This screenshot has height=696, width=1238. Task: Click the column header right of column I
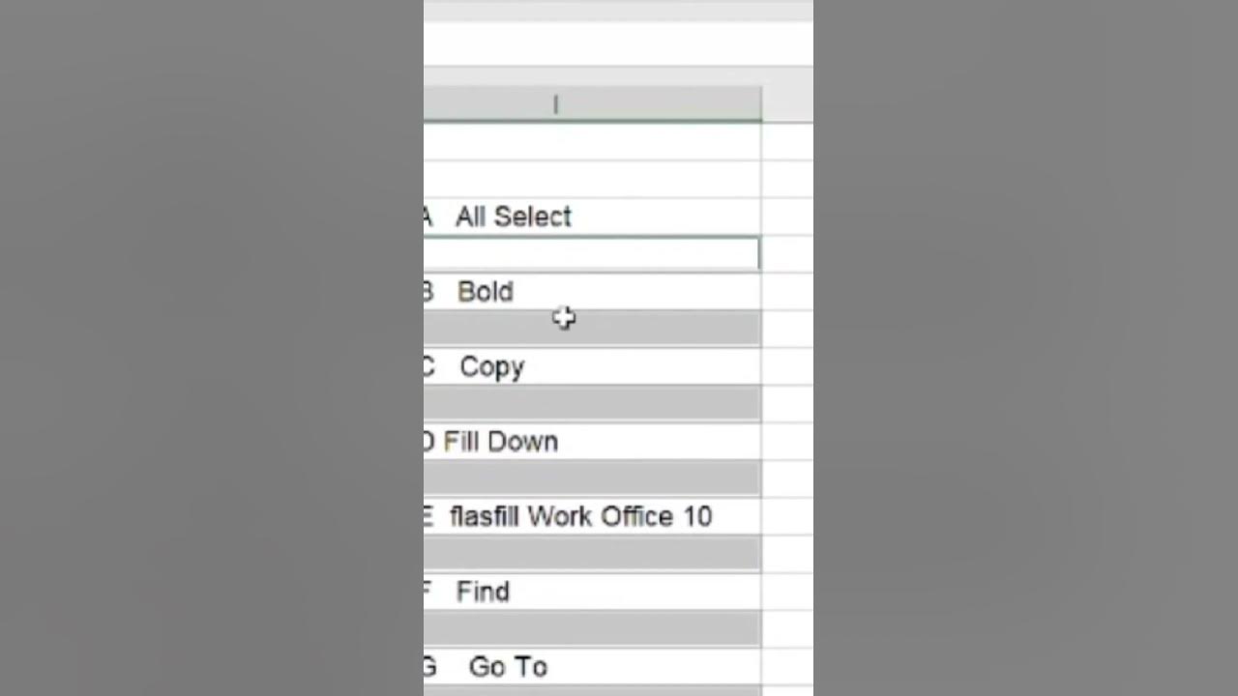[x=787, y=104]
